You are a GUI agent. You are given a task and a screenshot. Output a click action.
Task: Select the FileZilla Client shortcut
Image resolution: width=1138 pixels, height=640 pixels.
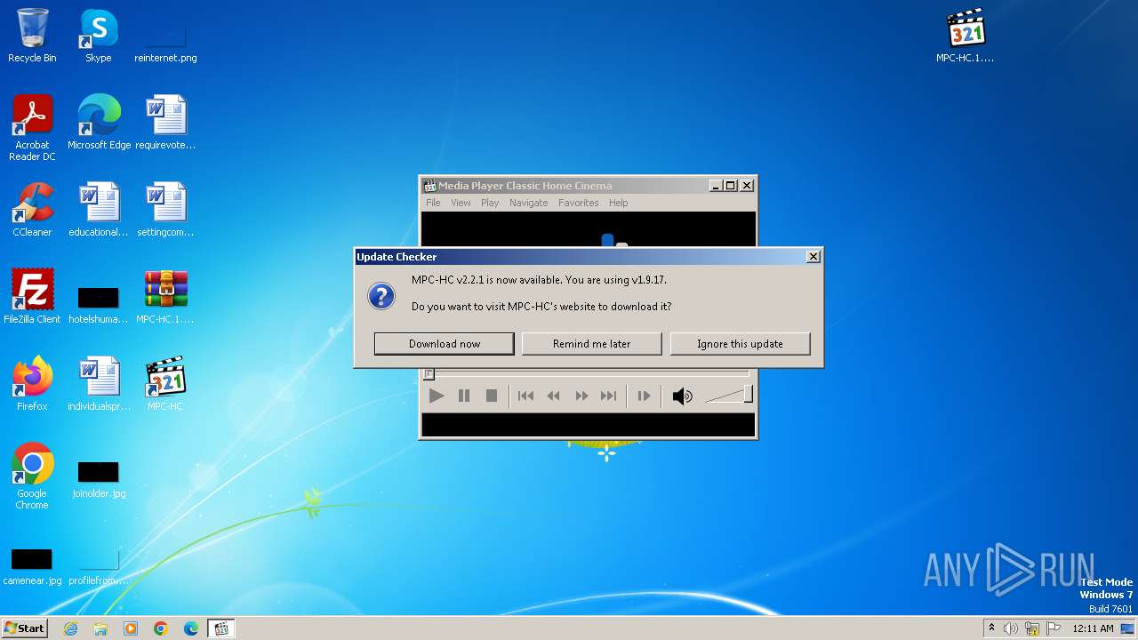pyautogui.click(x=32, y=297)
